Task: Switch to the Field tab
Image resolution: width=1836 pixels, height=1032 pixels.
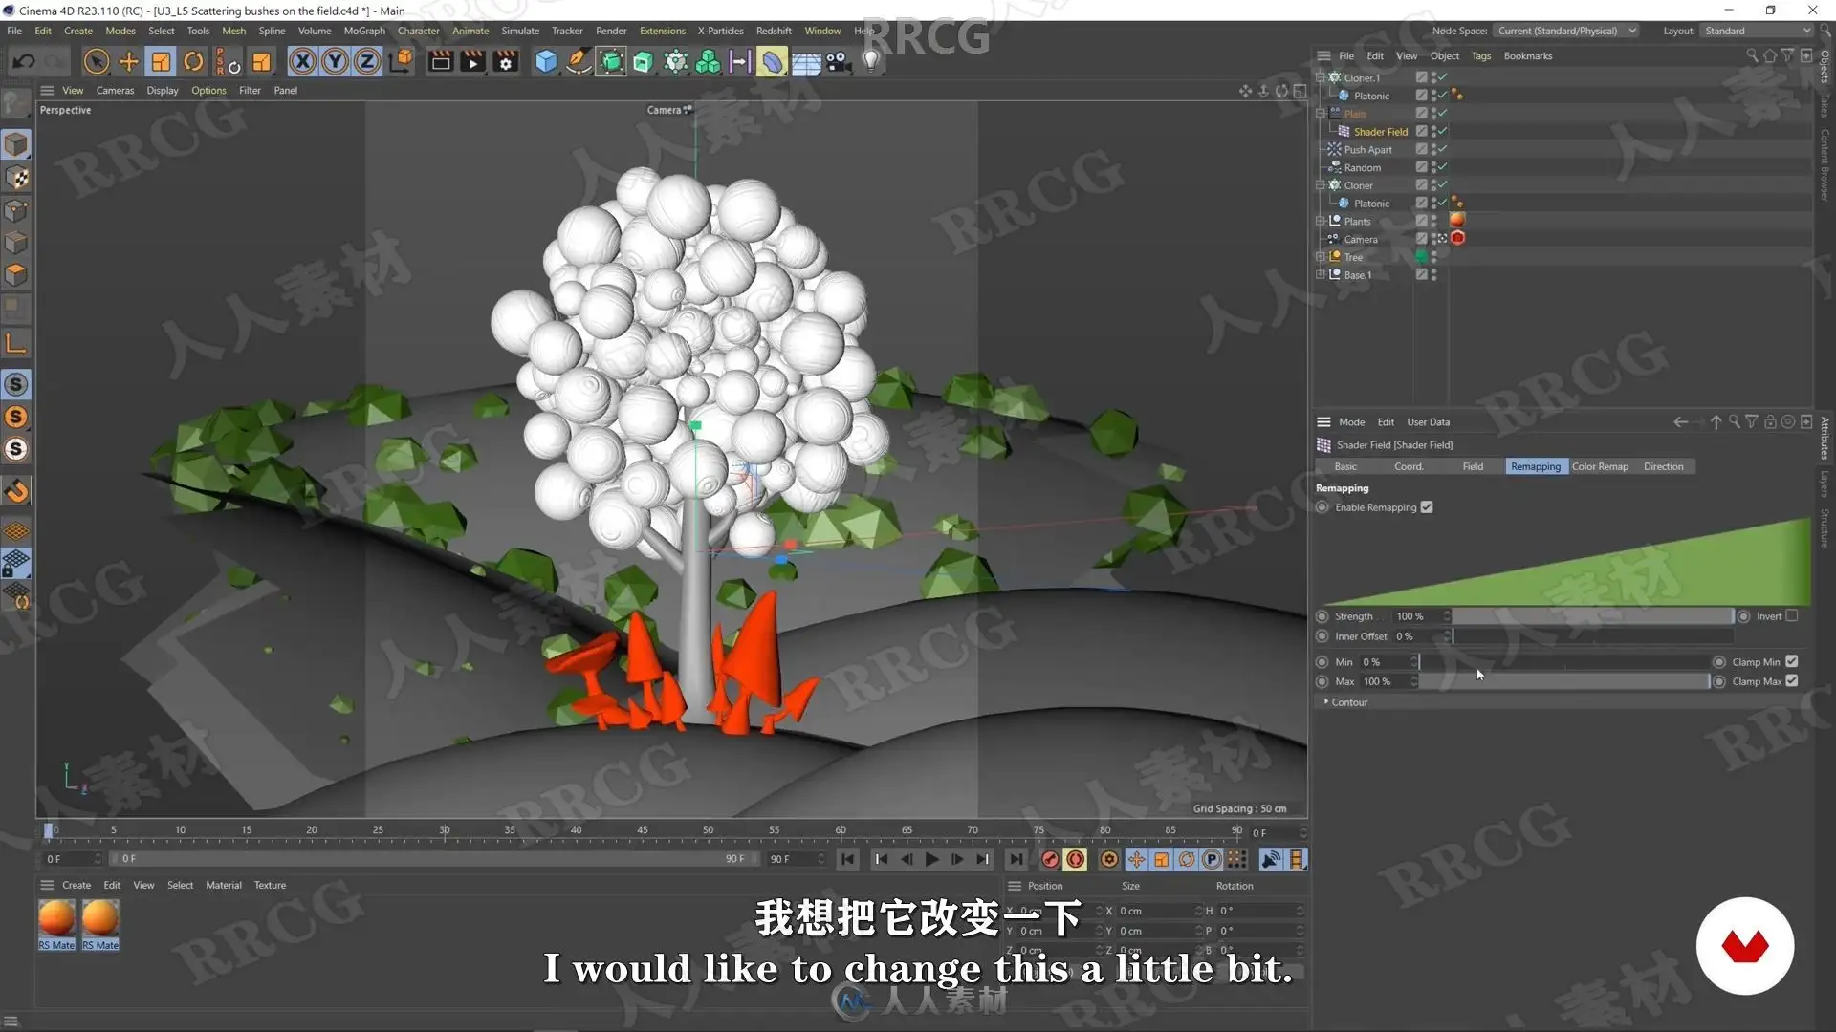Action: point(1473,466)
